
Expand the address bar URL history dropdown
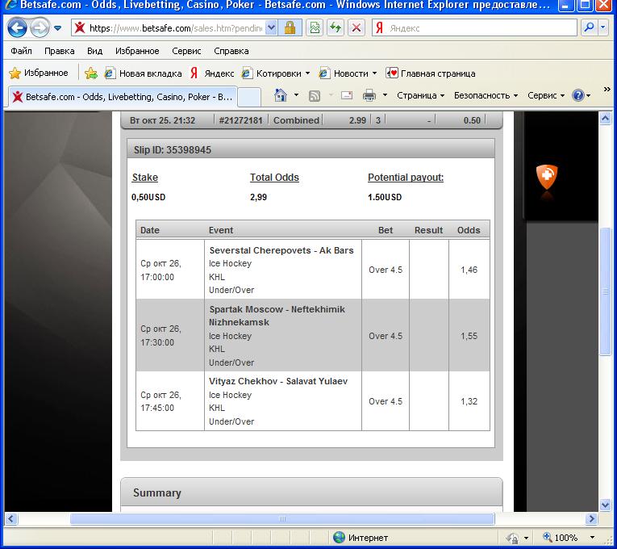click(271, 28)
